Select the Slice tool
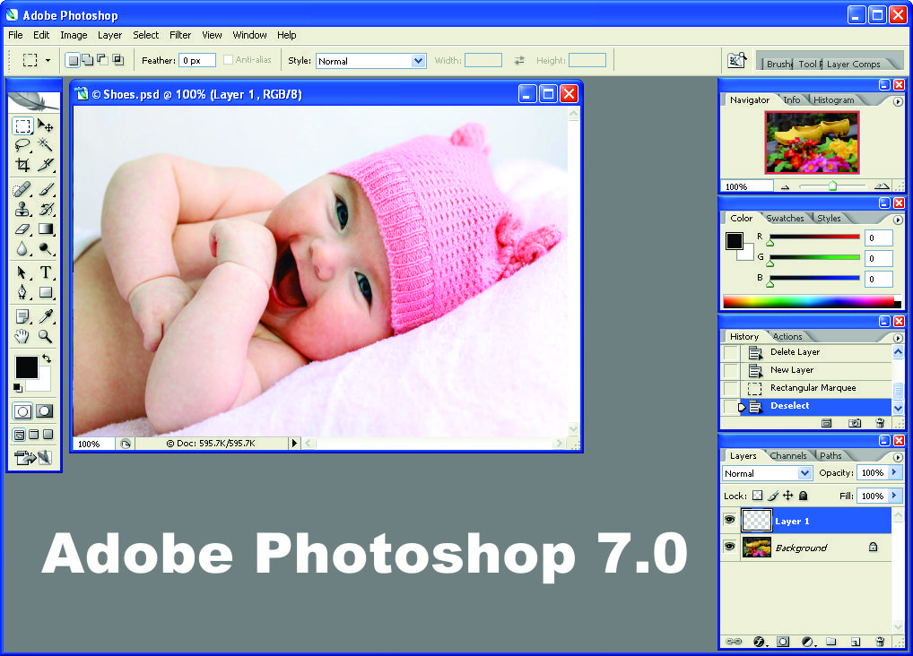 [46, 165]
